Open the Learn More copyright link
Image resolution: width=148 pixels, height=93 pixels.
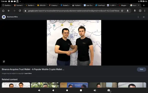coord(28,73)
